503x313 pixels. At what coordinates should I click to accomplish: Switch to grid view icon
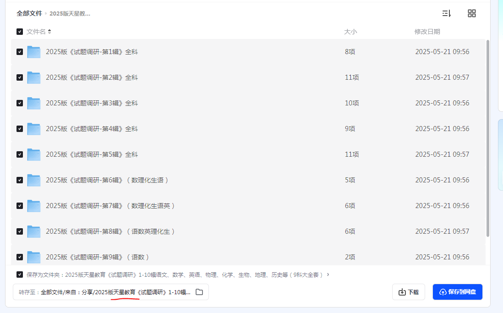(x=471, y=13)
